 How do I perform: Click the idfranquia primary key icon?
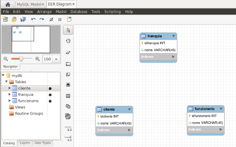(142, 43)
